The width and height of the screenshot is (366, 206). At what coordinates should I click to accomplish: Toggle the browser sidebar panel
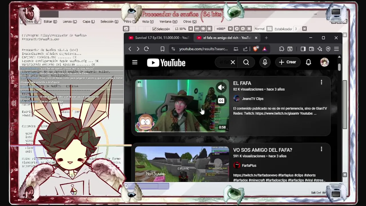tap(303, 49)
